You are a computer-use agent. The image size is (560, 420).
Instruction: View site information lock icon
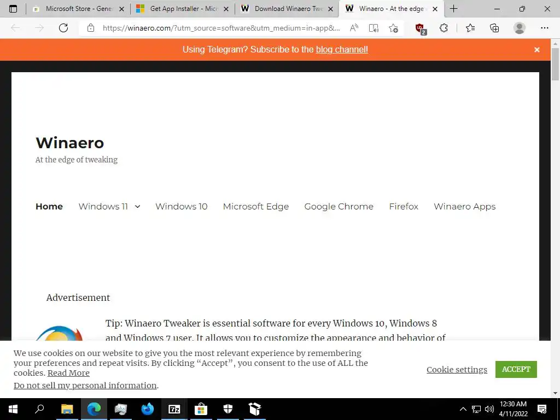(x=91, y=28)
